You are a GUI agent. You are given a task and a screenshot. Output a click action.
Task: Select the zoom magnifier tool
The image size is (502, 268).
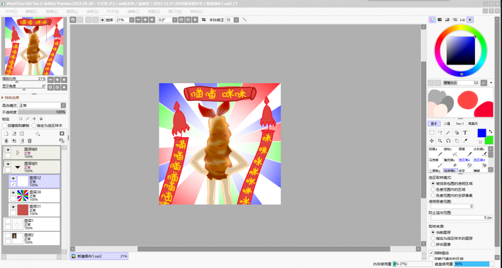[440, 141]
